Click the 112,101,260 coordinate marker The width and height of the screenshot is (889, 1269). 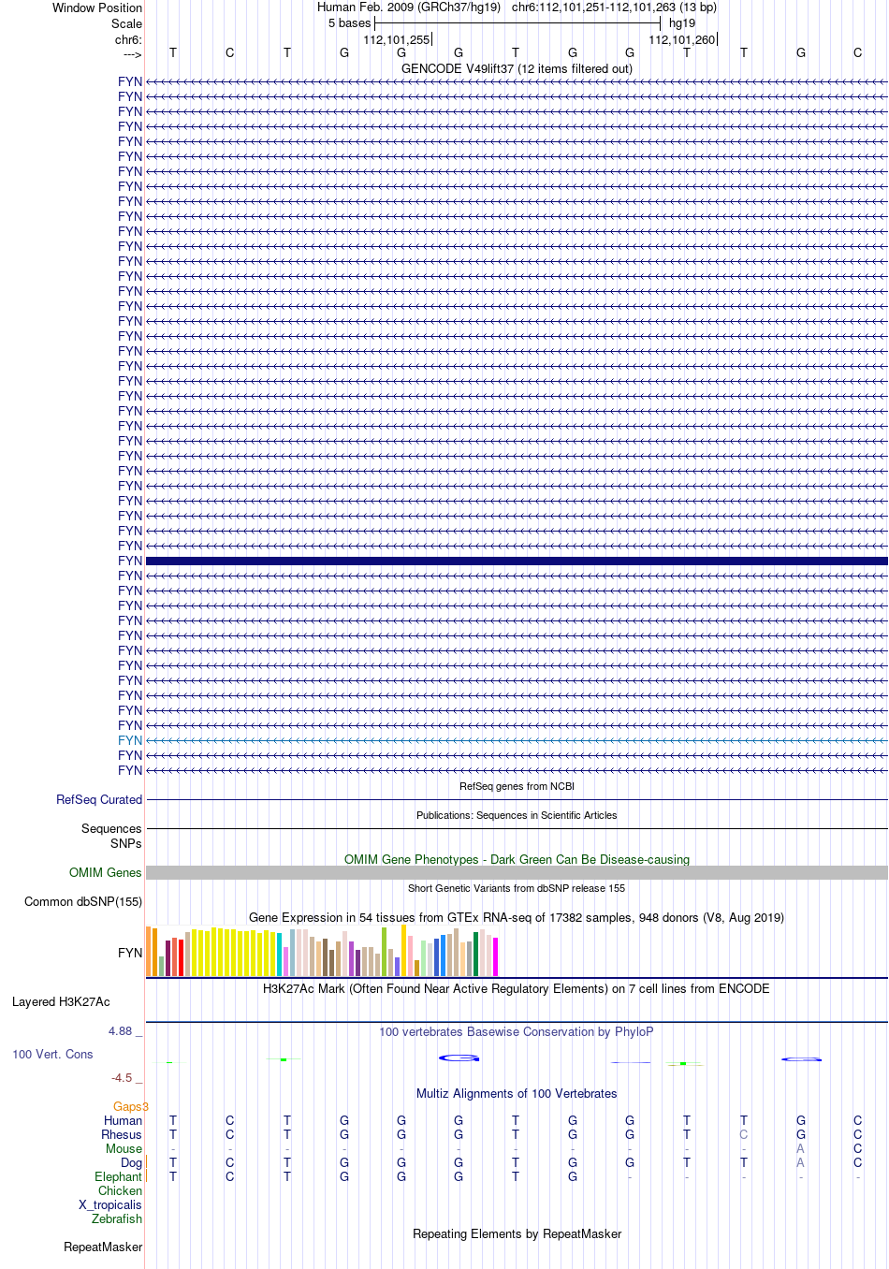[682, 39]
